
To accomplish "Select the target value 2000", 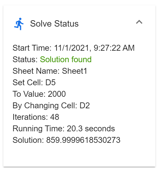I will (57, 94).
